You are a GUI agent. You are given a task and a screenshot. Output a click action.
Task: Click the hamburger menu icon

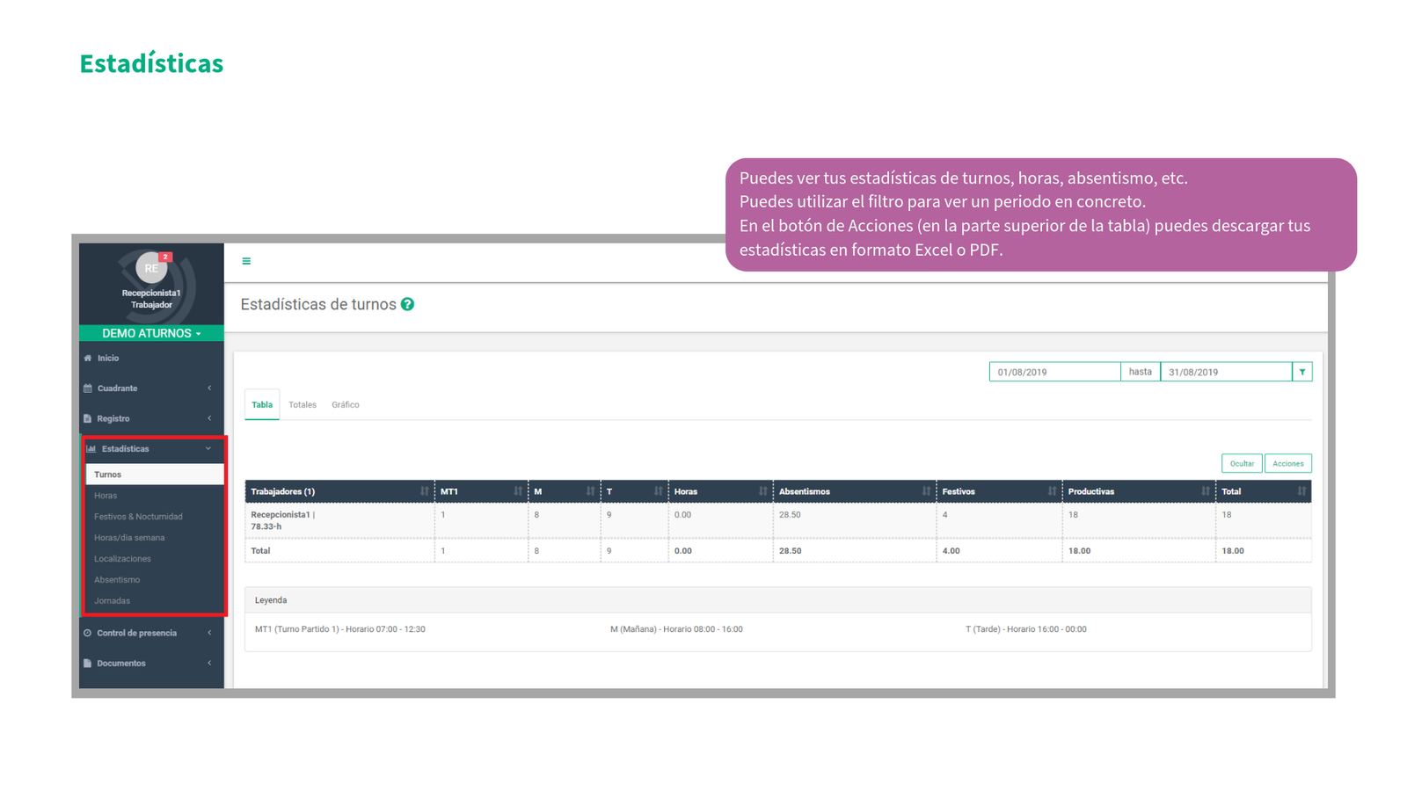(x=246, y=261)
